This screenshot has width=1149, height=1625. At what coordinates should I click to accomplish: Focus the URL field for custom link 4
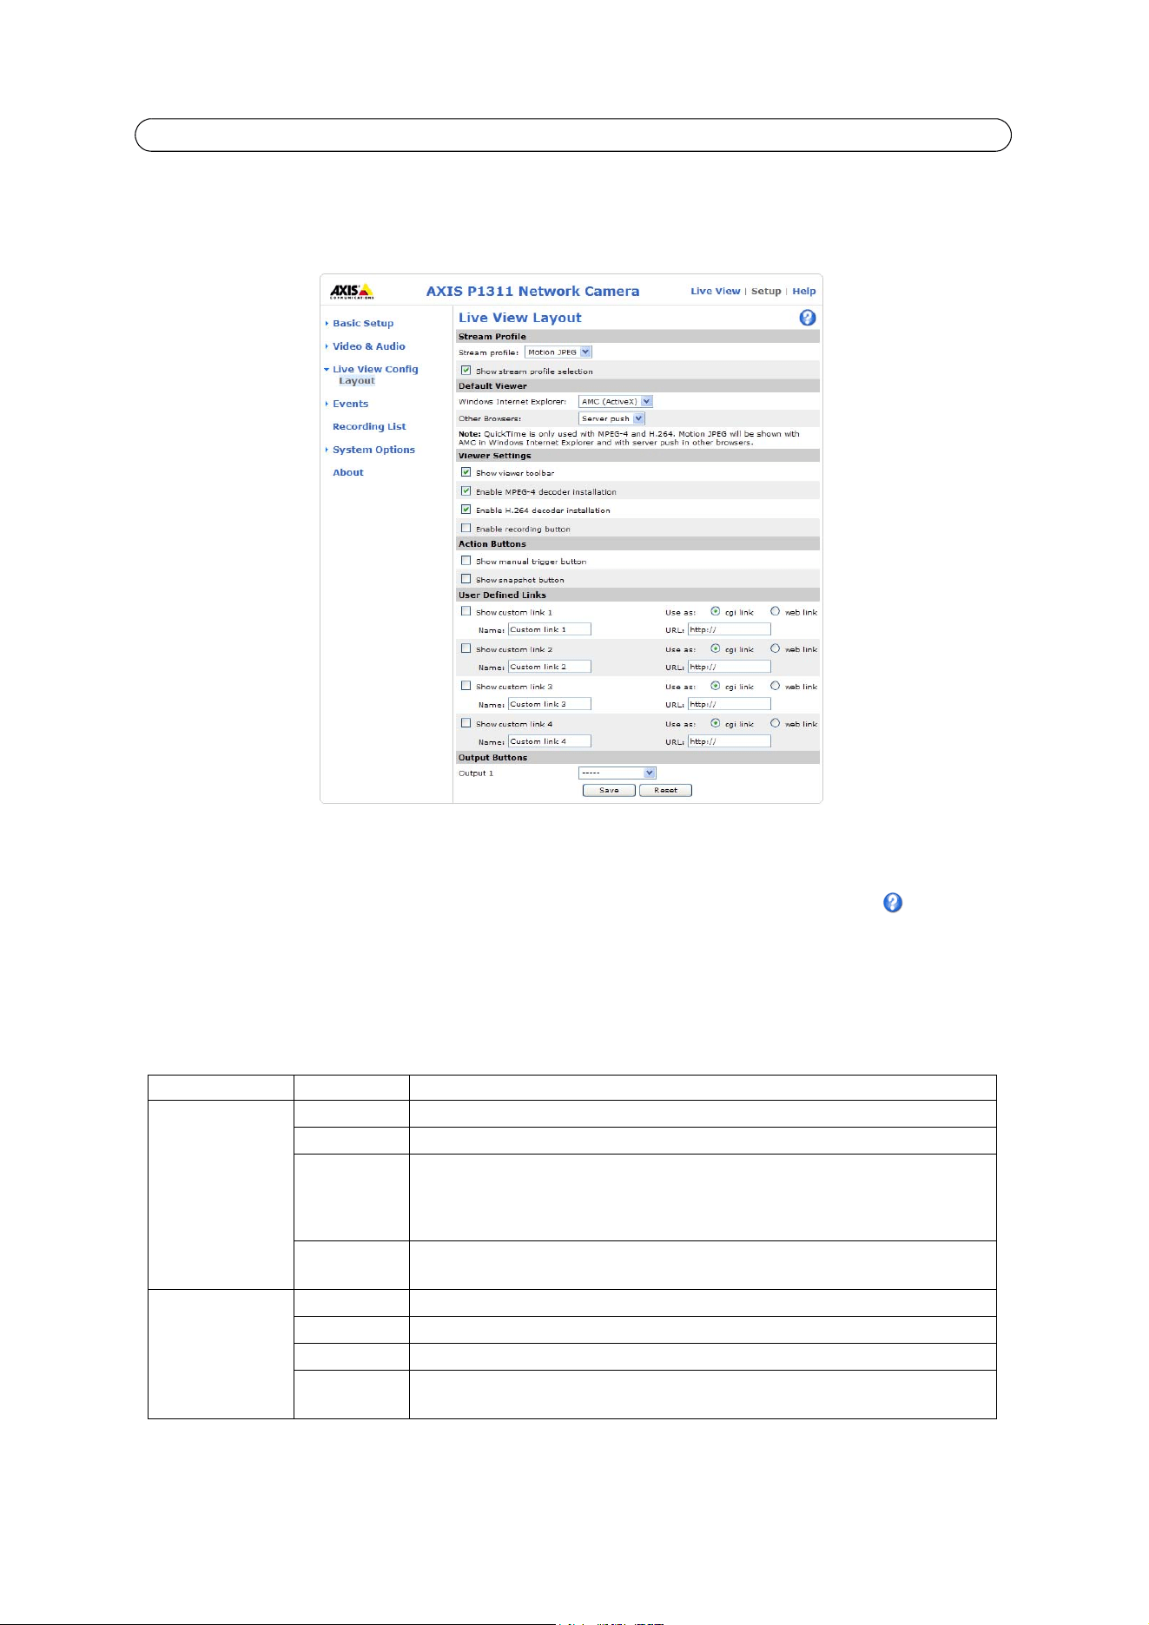[730, 741]
